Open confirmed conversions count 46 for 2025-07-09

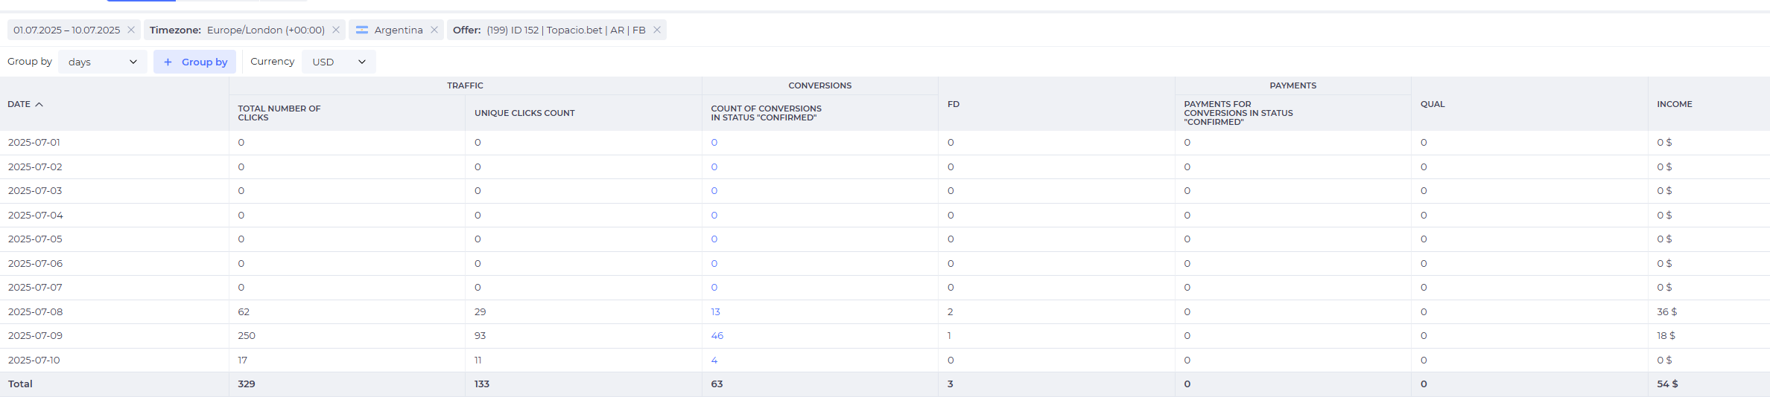(x=717, y=335)
